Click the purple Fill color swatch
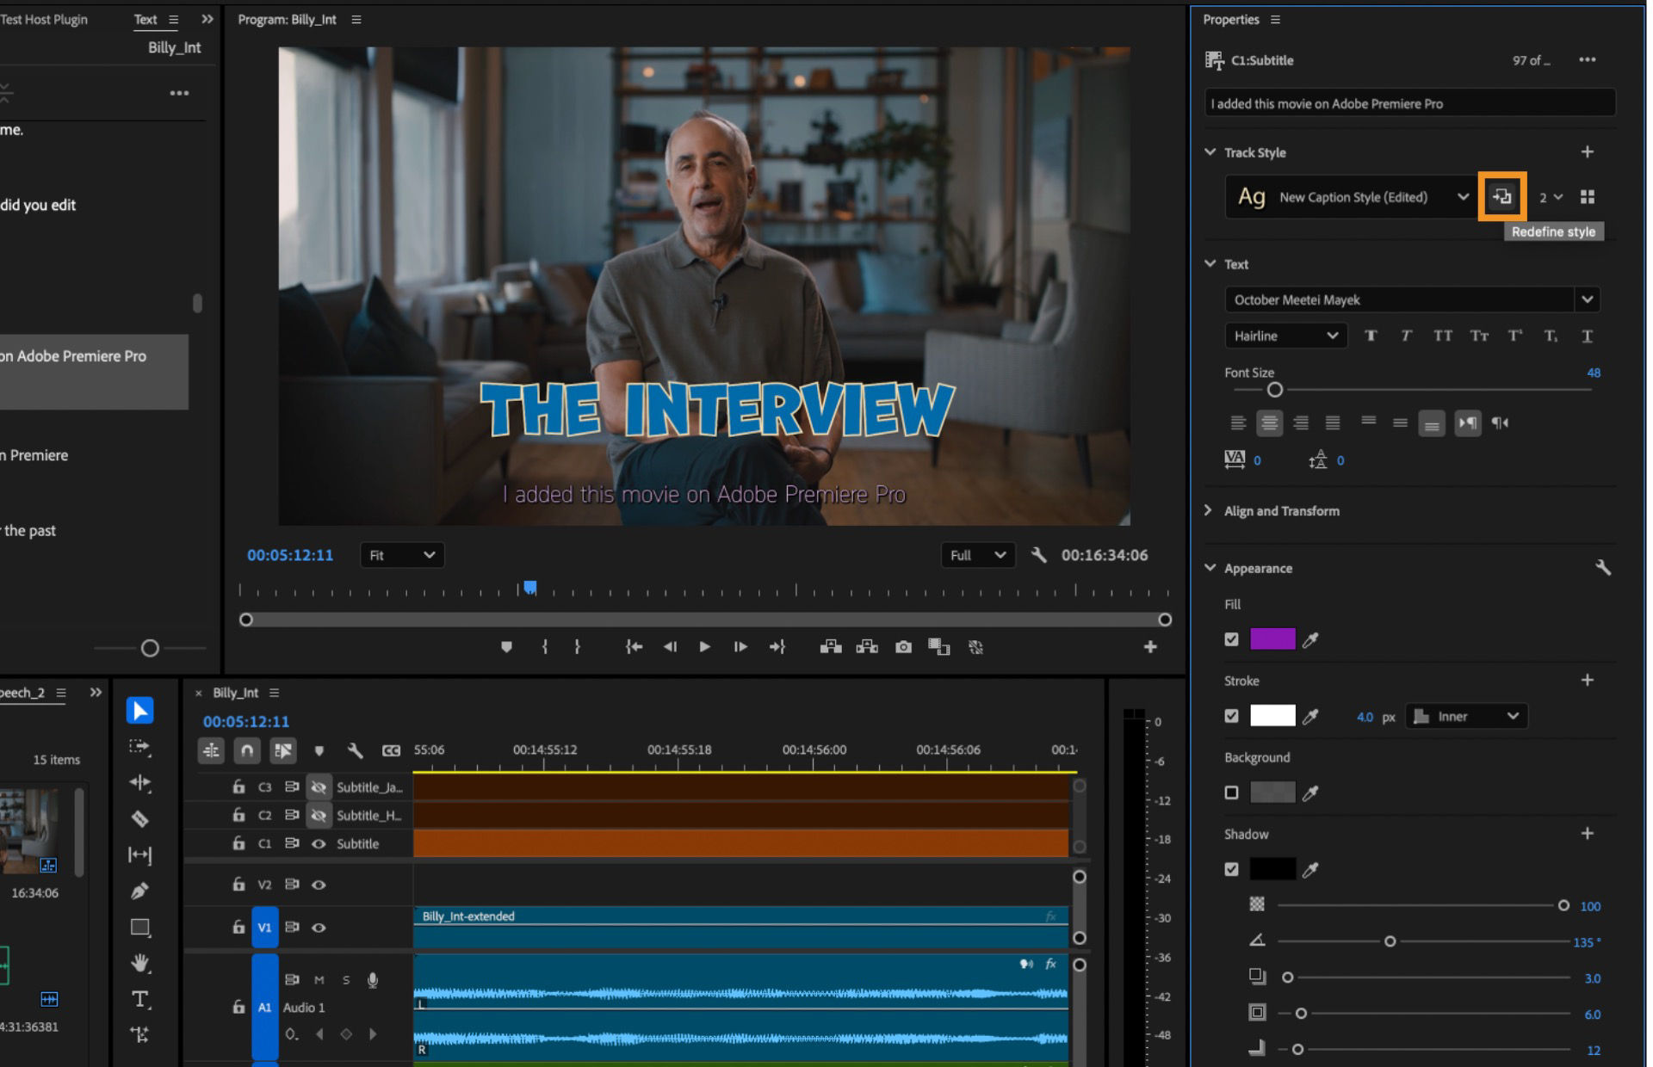Screen dimensions: 1653x1067 pos(1275,638)
